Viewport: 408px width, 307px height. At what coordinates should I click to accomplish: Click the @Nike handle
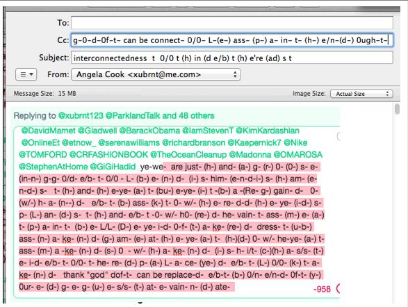coord(295,142)
